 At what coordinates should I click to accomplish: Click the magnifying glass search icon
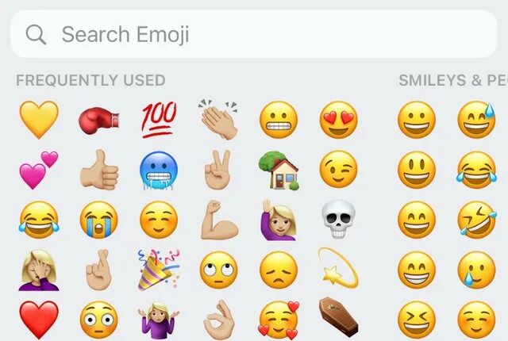tap(36, 35)
